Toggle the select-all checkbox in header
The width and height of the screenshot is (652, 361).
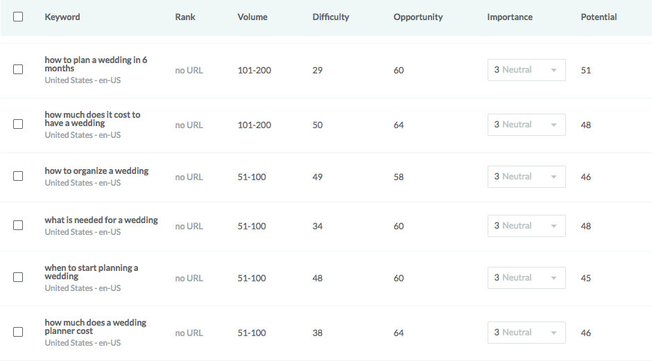click(x=18, y=17)
